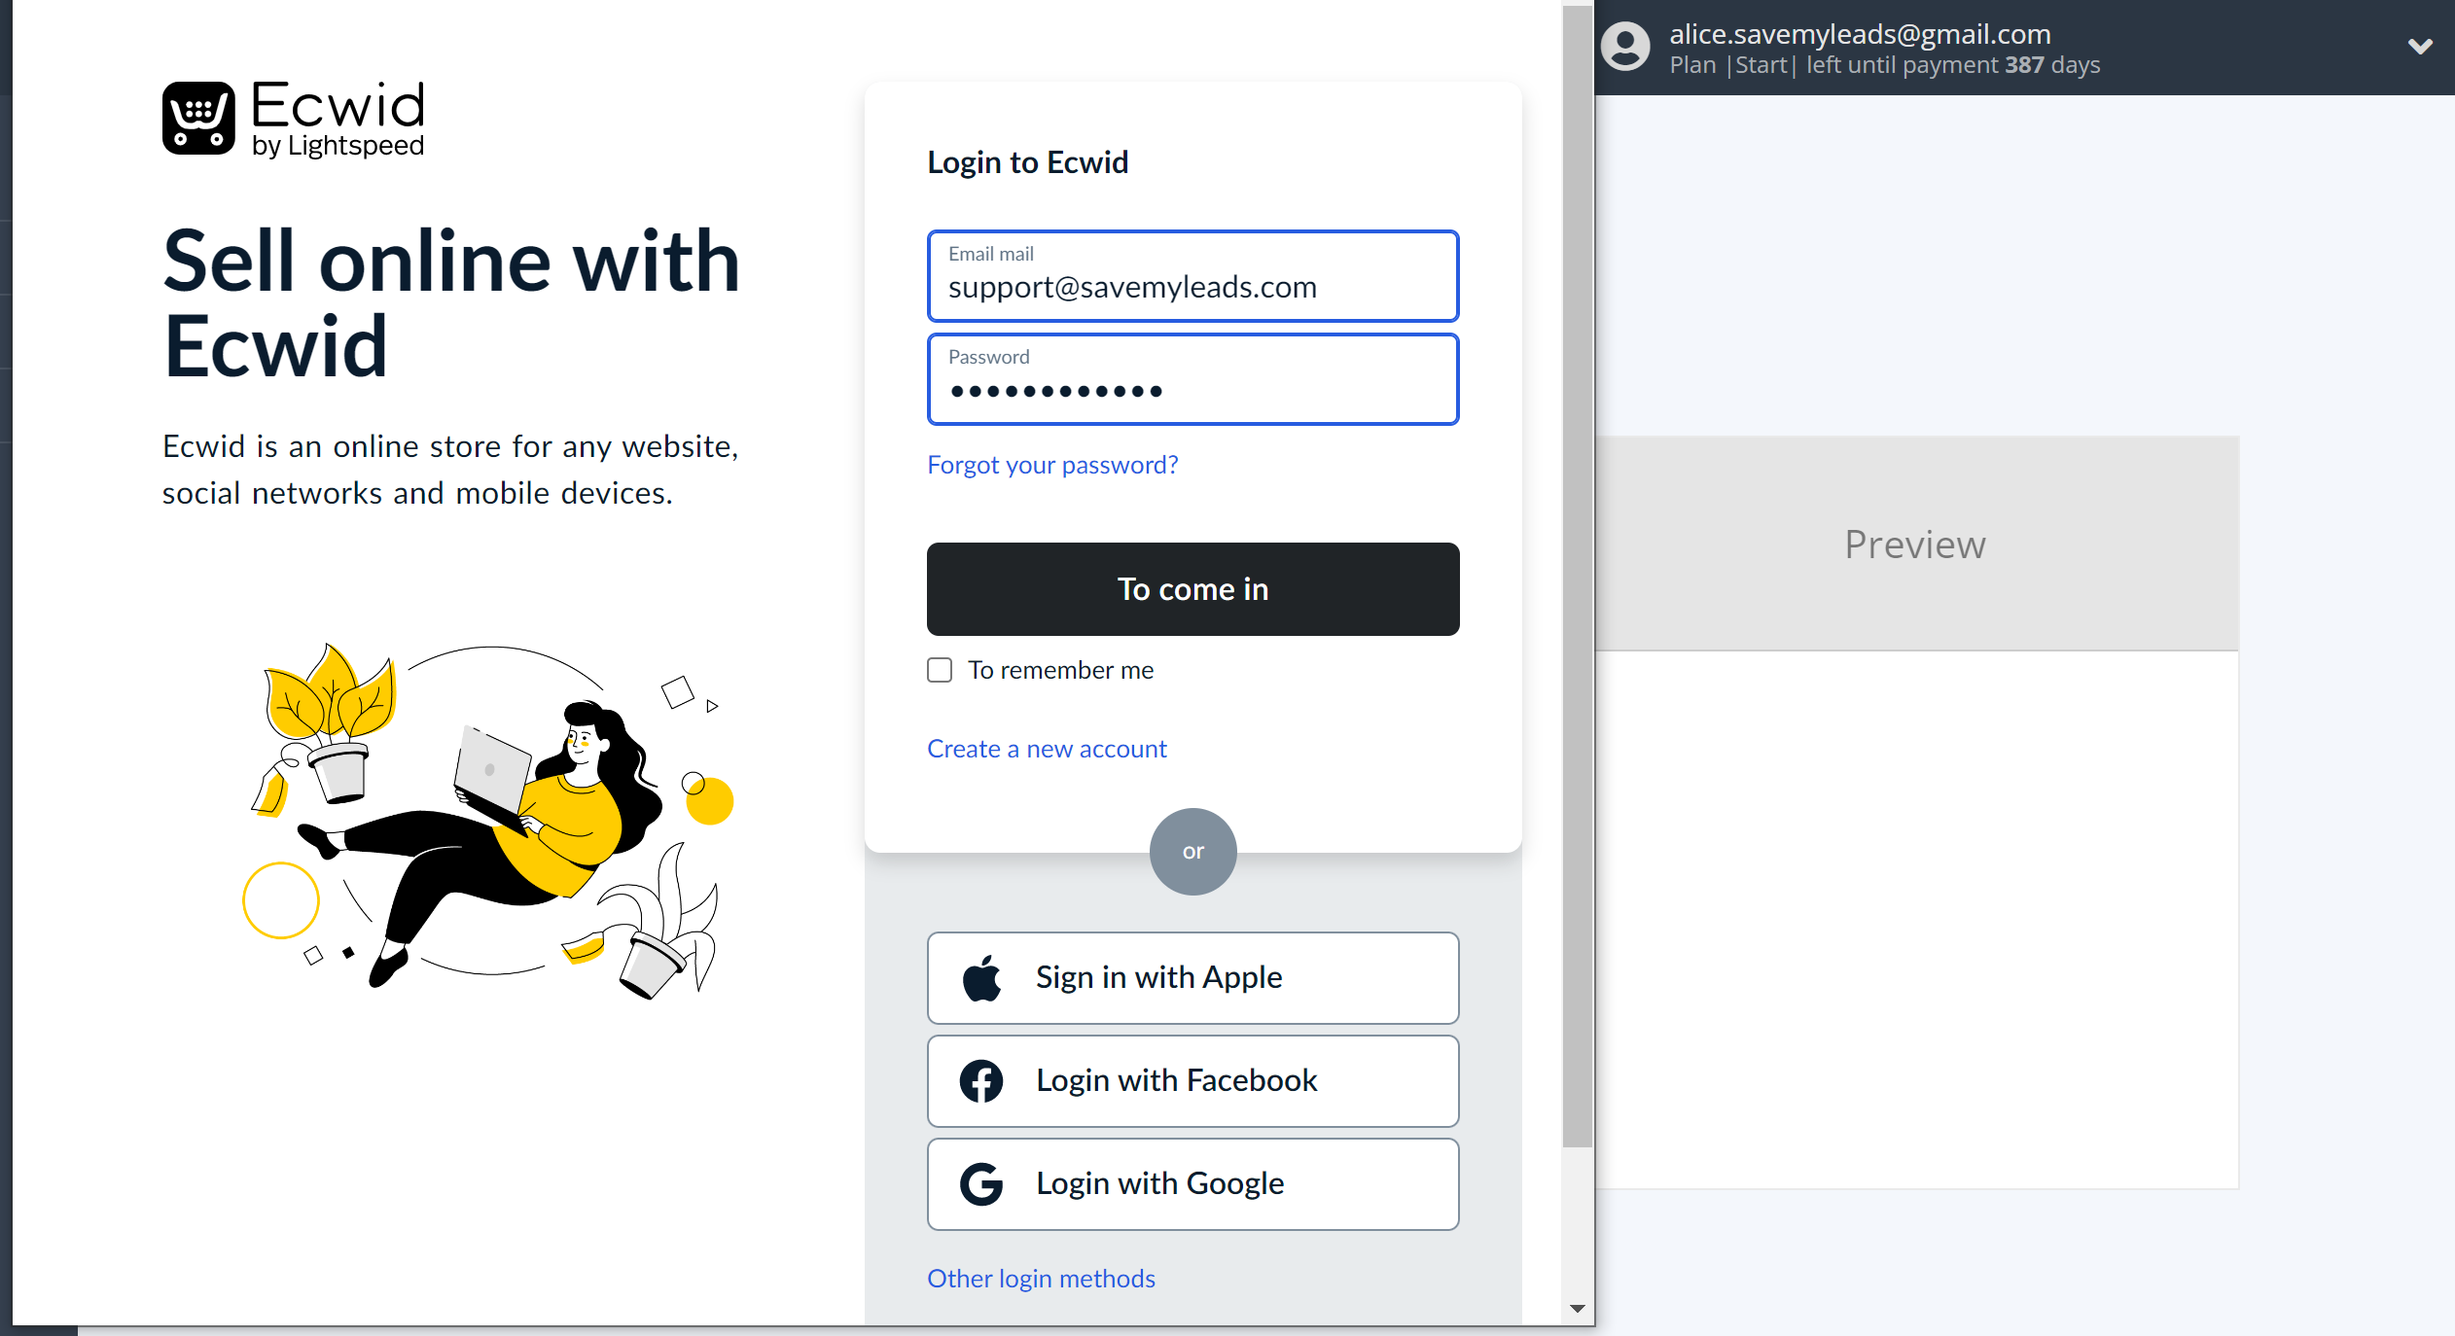This screenshot has height=1336, width=2455.
Task: Click the Login to Ecwid heading
Action: [x=1027, y=162]
